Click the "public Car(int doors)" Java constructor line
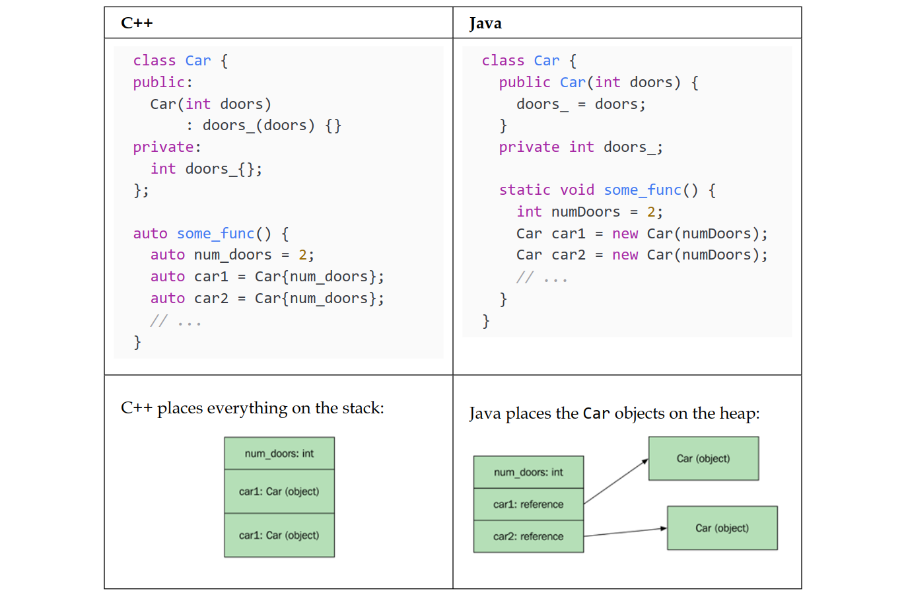906x593 pixels. pyautogui.click(x=598, y=83)
